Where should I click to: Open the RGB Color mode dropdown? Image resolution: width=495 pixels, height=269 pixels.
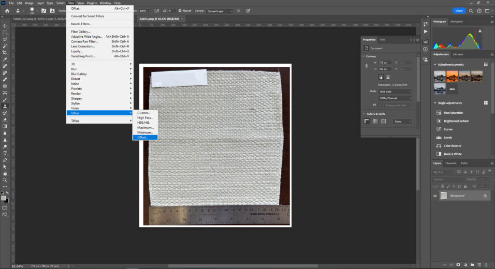coord(395,91)
